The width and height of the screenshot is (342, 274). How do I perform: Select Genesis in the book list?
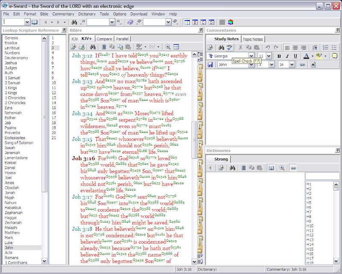(12, 38)
